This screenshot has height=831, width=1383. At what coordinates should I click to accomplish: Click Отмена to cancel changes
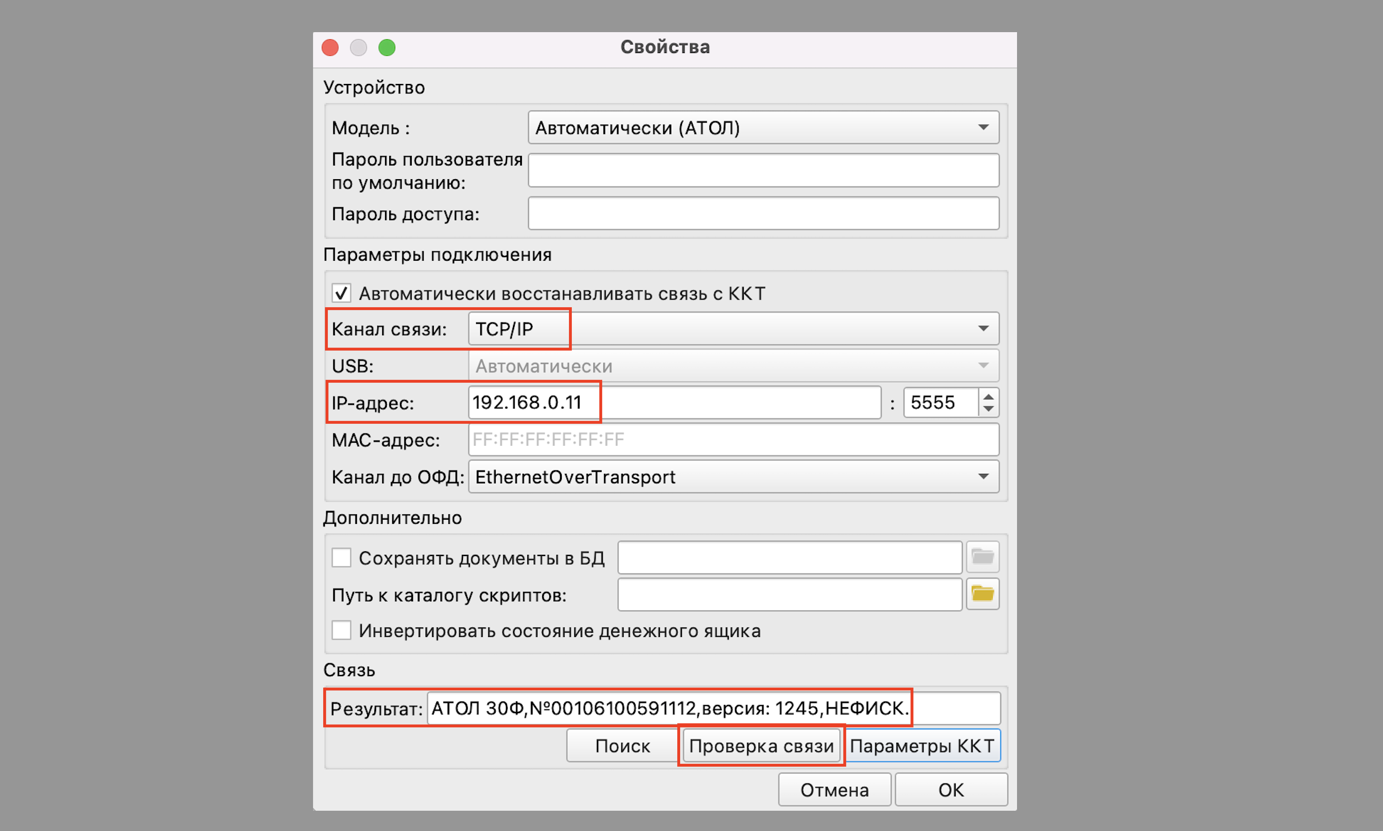pos(834,790)
